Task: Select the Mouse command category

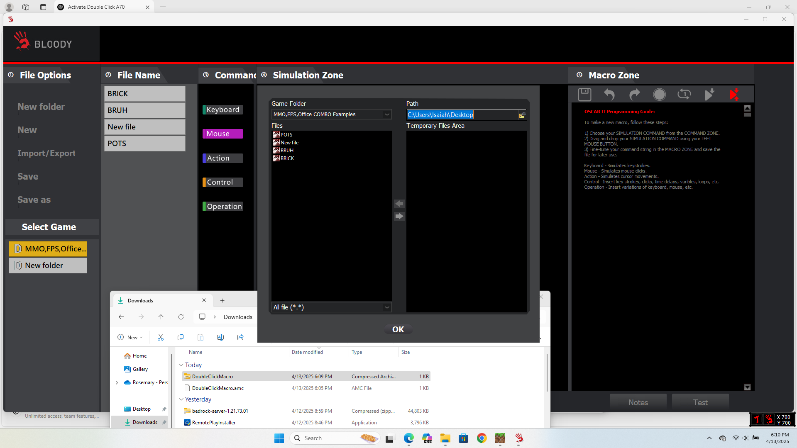Action: coord(223,134)
